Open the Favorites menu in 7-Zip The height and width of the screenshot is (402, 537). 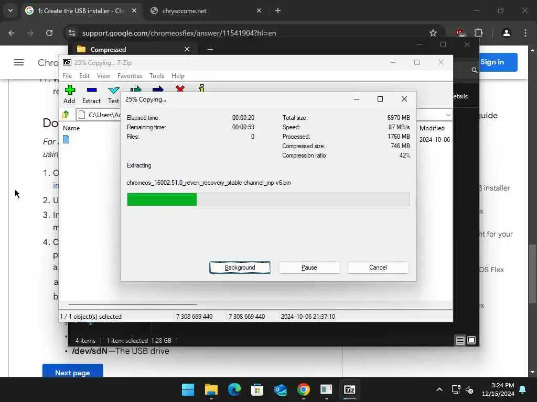coord(130,76)
